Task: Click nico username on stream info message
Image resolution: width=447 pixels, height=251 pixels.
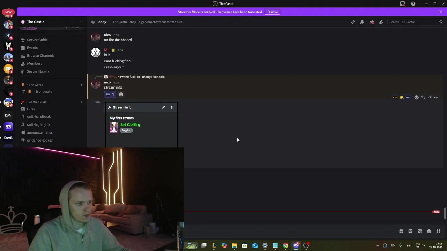Action: [107, 82]
